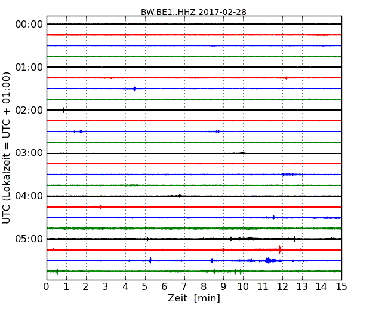Click the x-axis tick label 3
Screen dimensions: 388x311
pos(106,286)
